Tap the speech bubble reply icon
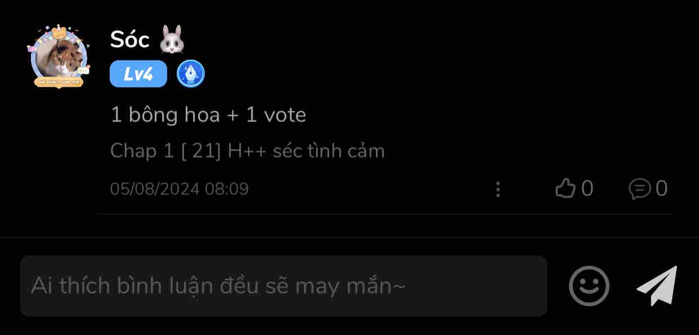The image size is (699, 335). pyautogui.click(x=639, y=189)
